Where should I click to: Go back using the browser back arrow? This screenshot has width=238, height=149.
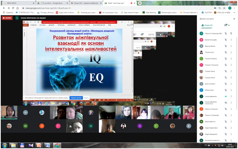4,8
